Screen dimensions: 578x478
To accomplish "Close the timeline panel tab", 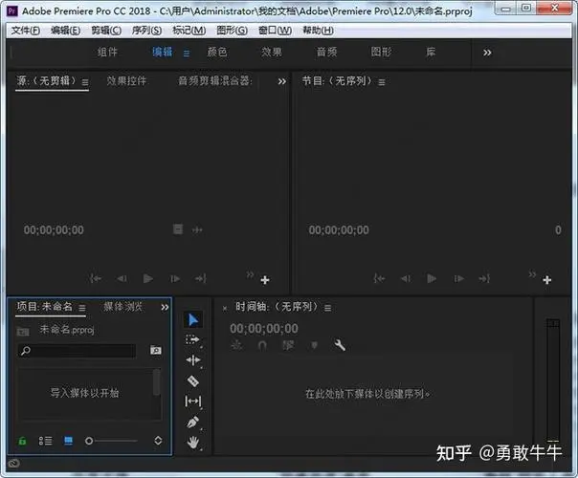I will click(225, 308).
